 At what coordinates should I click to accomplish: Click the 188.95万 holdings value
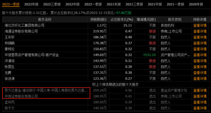pos(100,96)
